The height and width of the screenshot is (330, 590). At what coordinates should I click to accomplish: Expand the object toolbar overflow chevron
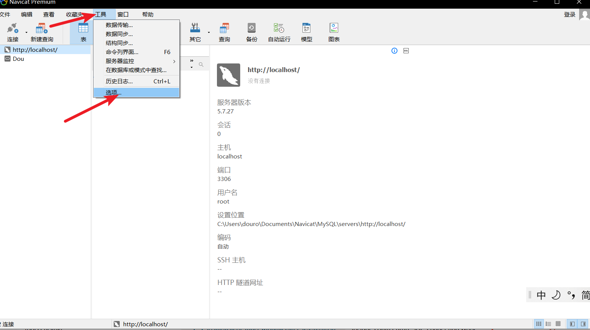pyautogui.click(x=192, y=60)
